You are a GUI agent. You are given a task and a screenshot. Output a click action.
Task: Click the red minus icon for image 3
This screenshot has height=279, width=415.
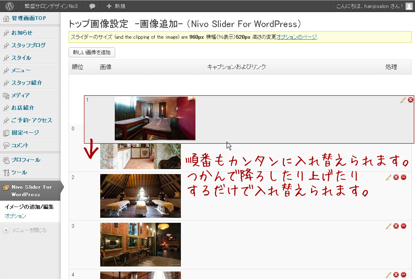pyautogui.click(x=403, y=226)
